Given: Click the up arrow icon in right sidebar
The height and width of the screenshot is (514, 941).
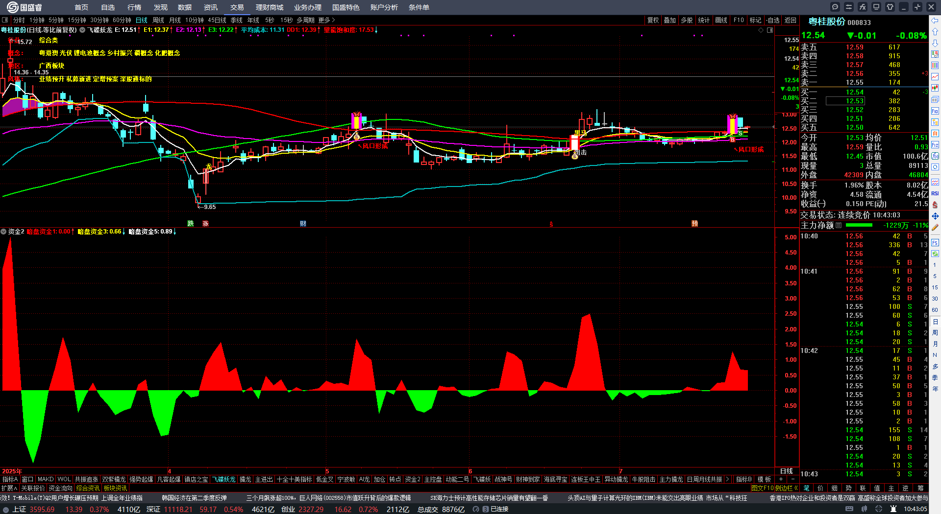Looking at the screenshot, I should (935, 32).
